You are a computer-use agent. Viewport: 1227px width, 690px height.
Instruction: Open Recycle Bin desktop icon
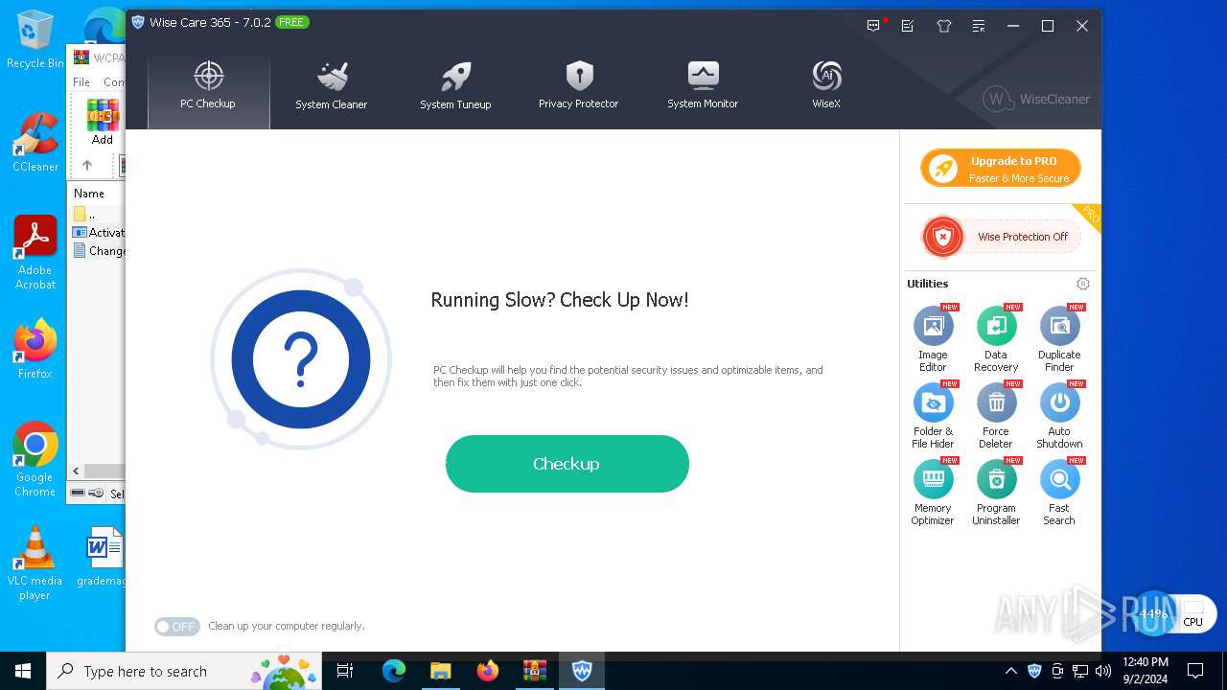pyautogui.click(x=35, y=40)
